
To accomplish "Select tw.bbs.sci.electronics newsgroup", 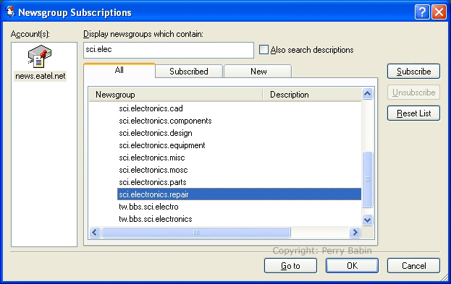I will (x=156, y=219).
